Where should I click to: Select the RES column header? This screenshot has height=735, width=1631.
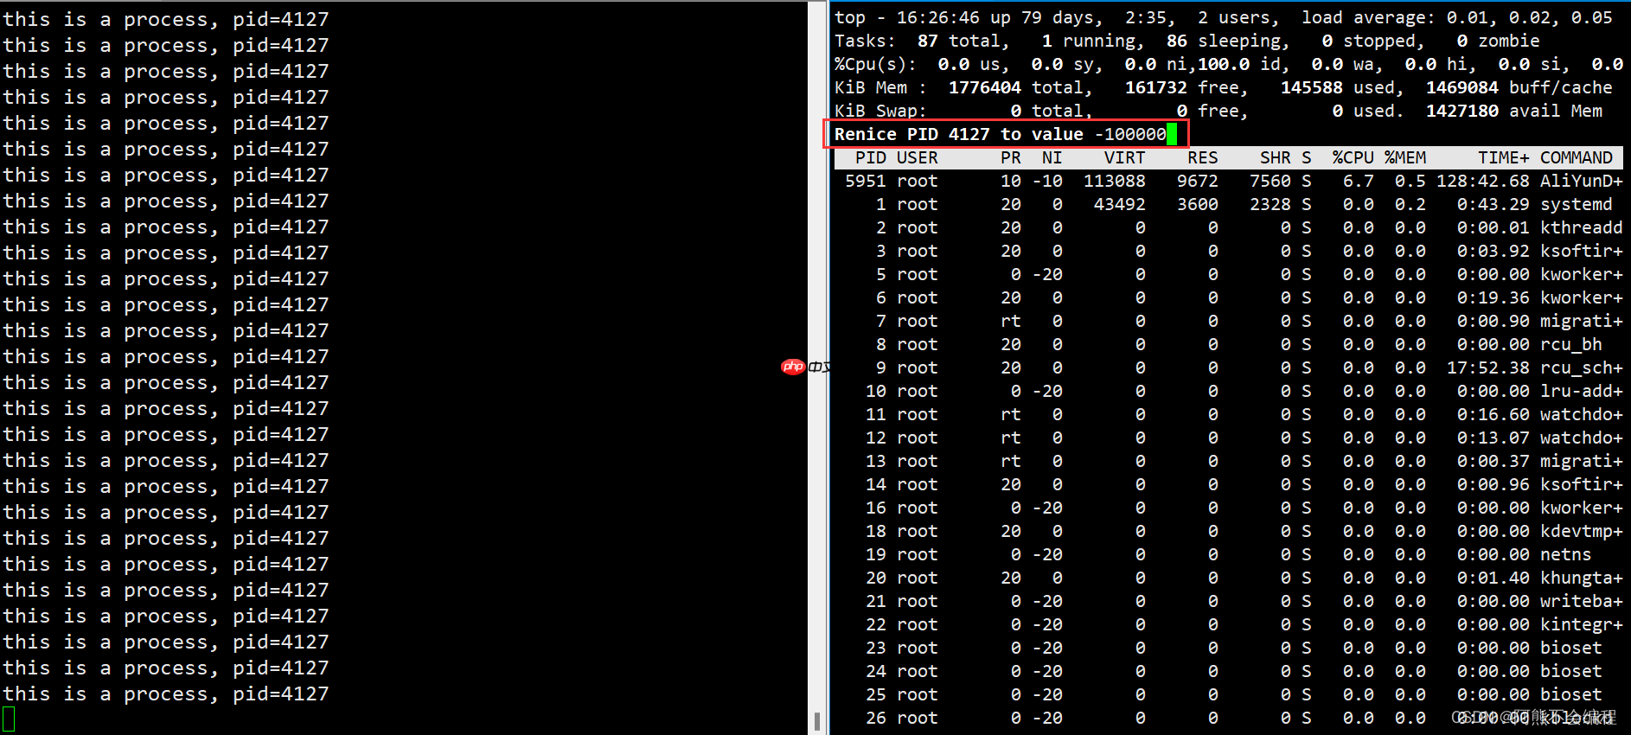pyautogui.click(x=1203, y=157)
